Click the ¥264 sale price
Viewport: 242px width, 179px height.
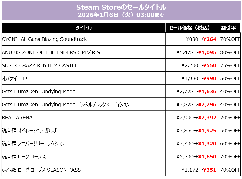(x=209, y=39)
